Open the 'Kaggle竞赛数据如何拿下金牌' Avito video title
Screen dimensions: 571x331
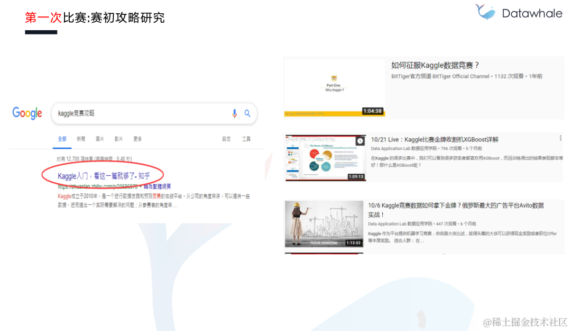click(x=456, y=210)
